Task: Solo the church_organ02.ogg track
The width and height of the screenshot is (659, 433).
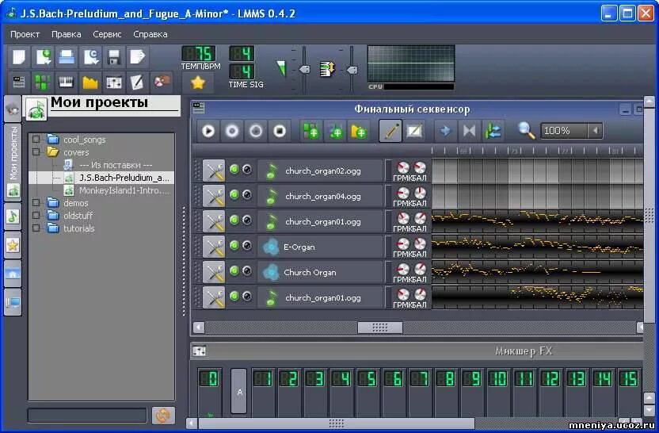Action: point(247,169)
